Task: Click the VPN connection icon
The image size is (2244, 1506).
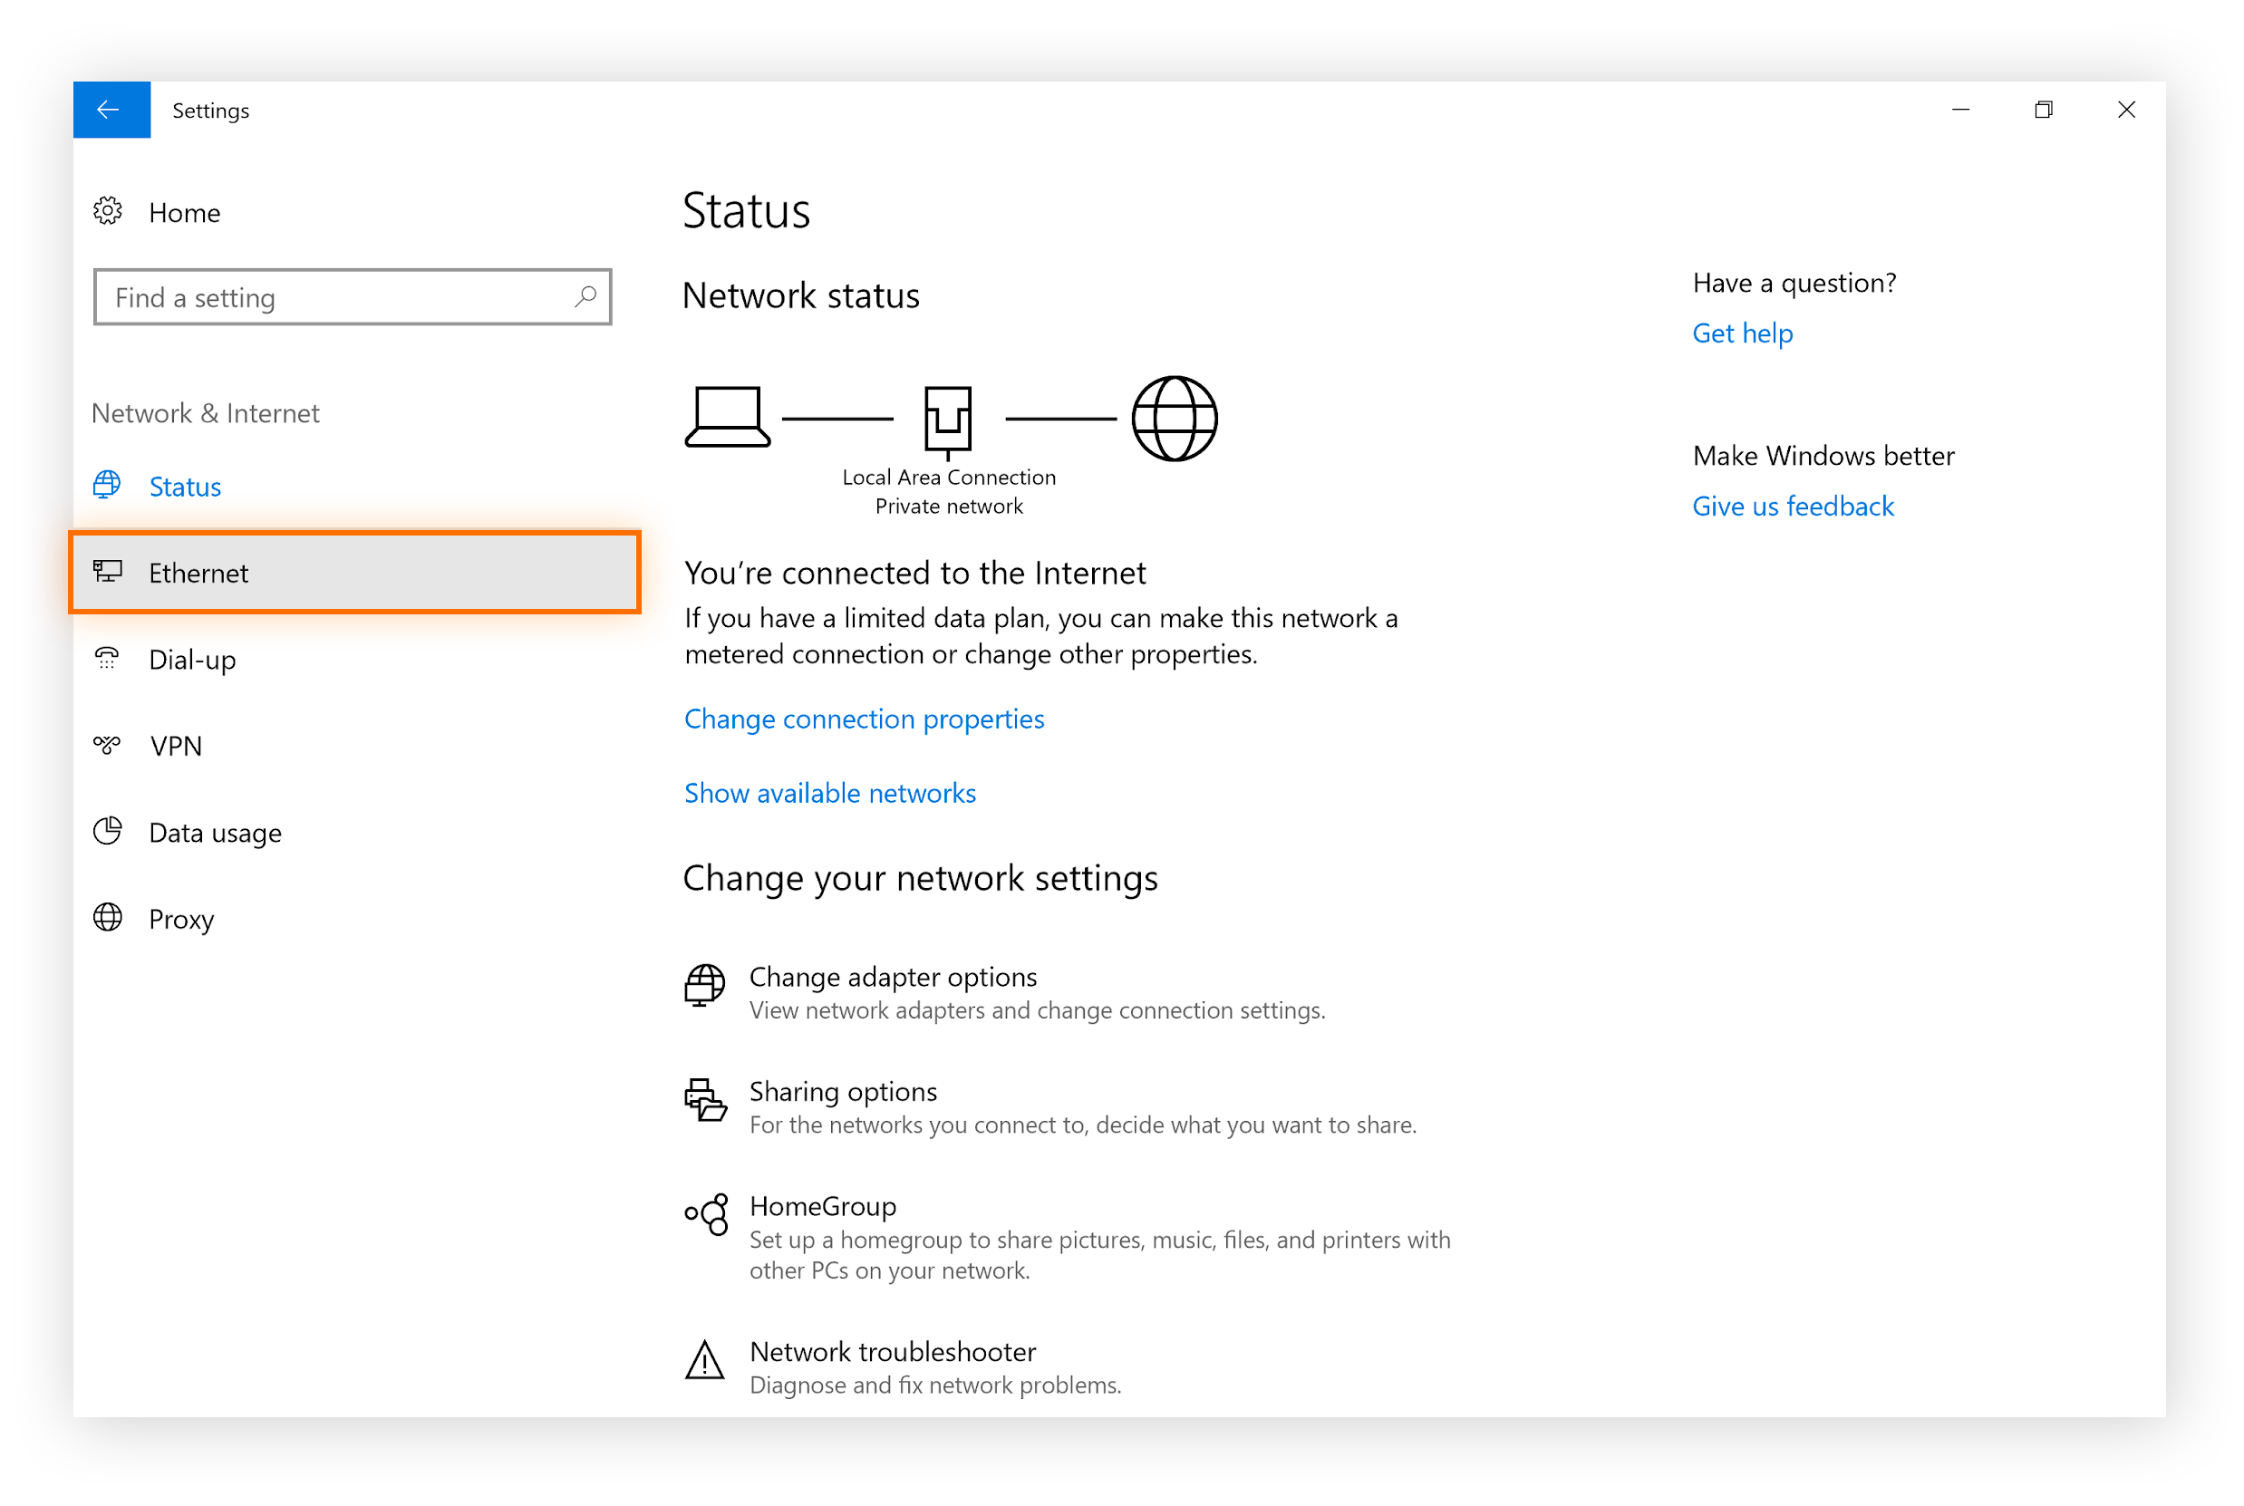Action: [106, 746]
